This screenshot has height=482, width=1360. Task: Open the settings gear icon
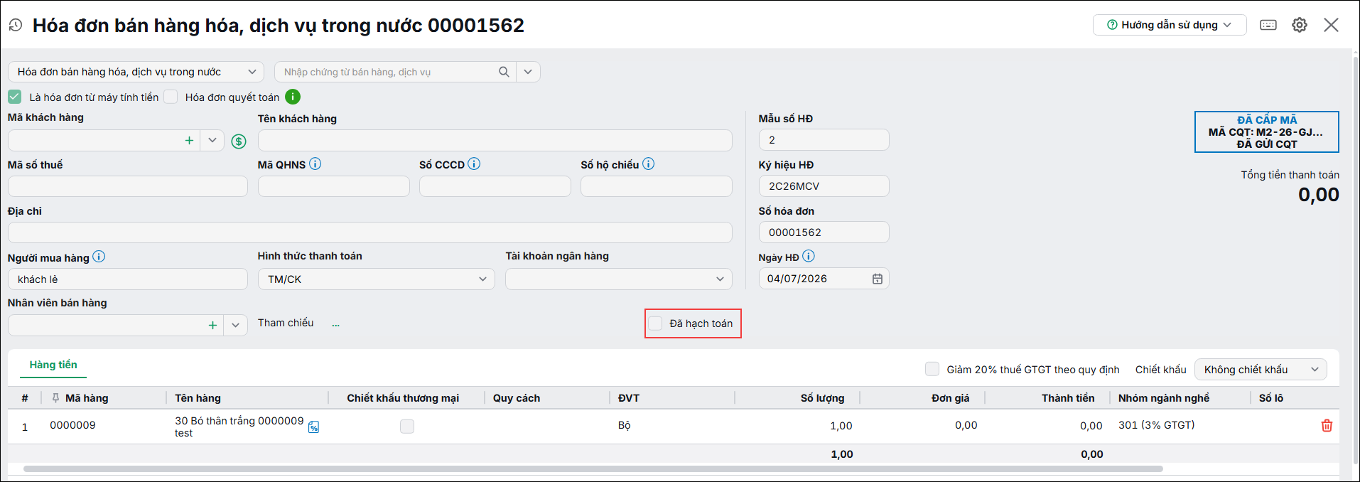pyautogui.click(x=1300, y=25)
